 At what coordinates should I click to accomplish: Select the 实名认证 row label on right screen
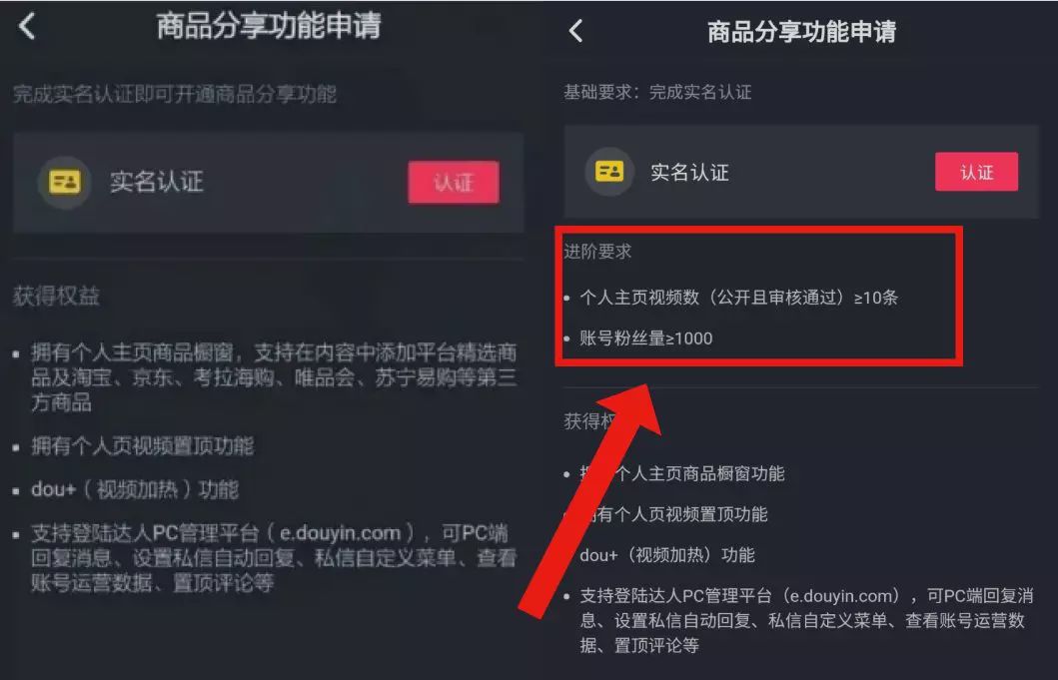click(689, 173)
